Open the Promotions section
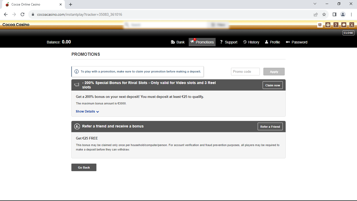 [x=202, y=42]
